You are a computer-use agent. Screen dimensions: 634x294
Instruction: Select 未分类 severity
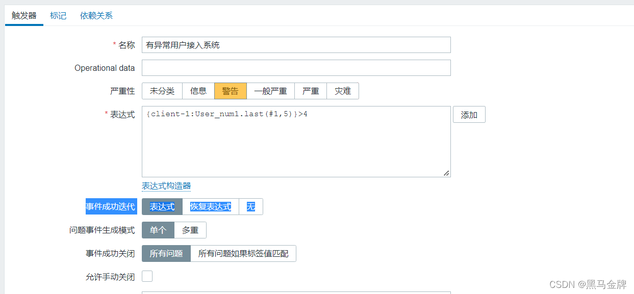pos(162,91)
